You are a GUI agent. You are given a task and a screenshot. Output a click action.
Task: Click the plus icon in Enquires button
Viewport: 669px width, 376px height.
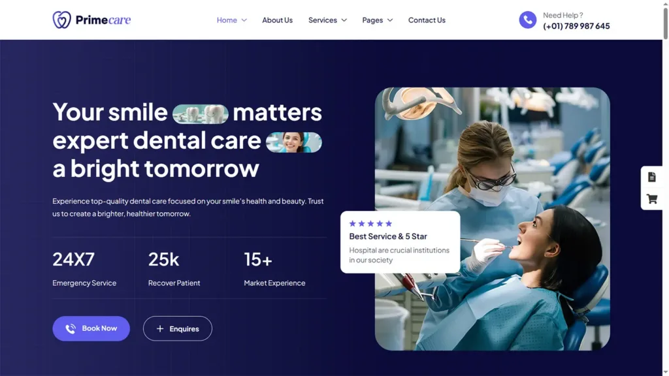[x=160, y=329]
